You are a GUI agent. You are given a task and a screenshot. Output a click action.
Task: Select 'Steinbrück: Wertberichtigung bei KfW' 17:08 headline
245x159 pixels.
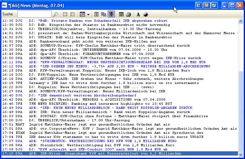120,145
